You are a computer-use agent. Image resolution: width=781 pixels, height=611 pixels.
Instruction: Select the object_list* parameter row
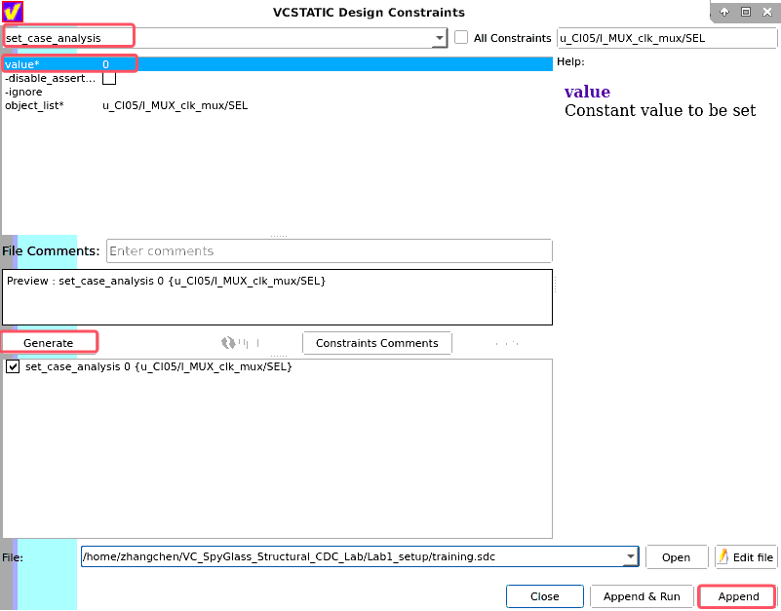[x=59, y=105]
